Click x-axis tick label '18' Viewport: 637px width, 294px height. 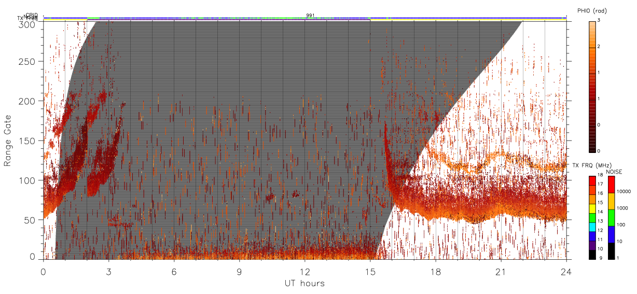[x=436, y=272]
